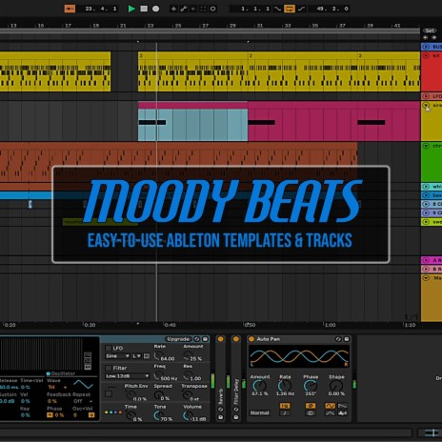Toggle the orange Loop switch in transport
The image size is (442, 442).
[x=290, y=9]
